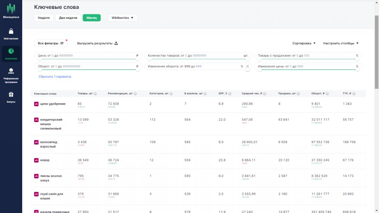Open the Сортировка dropdown
Viewport: 379px width, 213px height.
coord(303,43)
